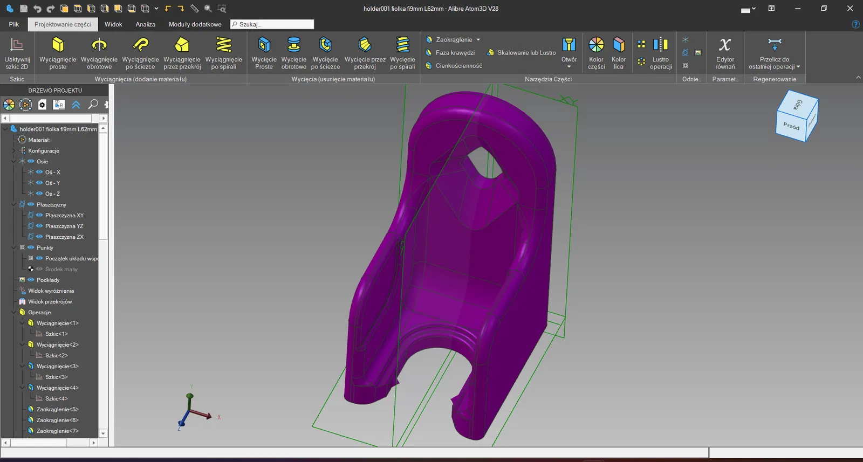Open the Zaokrąglenie dropdown arrow
The width and height of the screenshot is (863, 462).
pyautogui.click(x=478, y=40)
